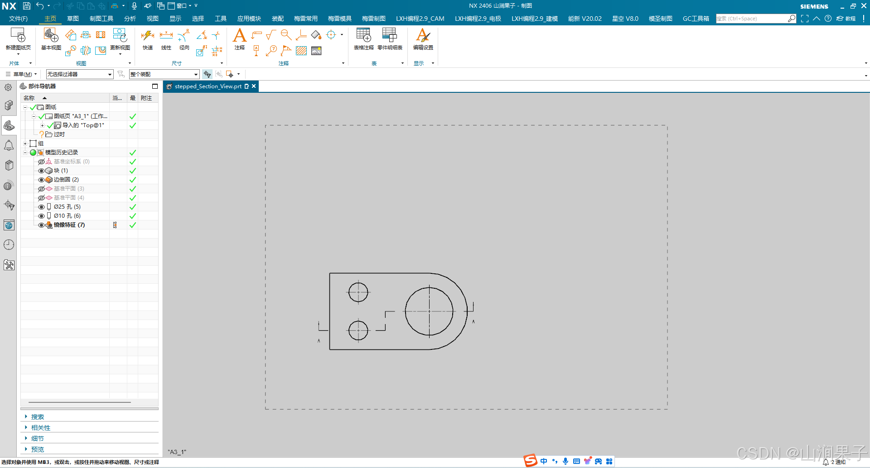The height and width of the screenshot is (468, 870).
Task: Show the hidden 基准平面 (4) feature
Action: coord(41,198)
